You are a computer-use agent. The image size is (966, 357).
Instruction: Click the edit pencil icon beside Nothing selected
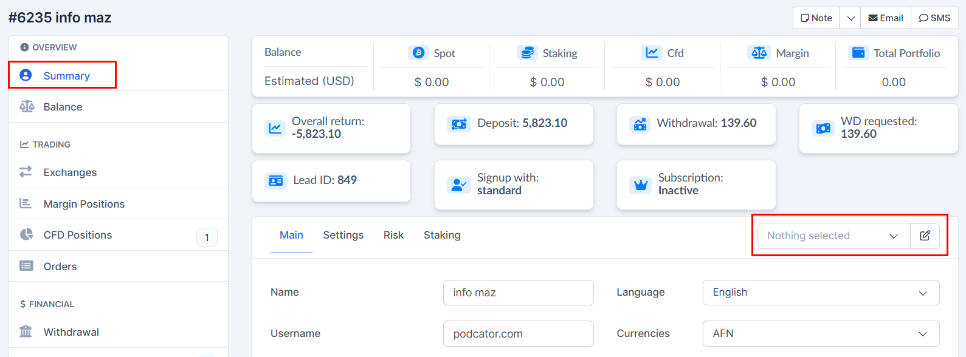coord(925,236)
